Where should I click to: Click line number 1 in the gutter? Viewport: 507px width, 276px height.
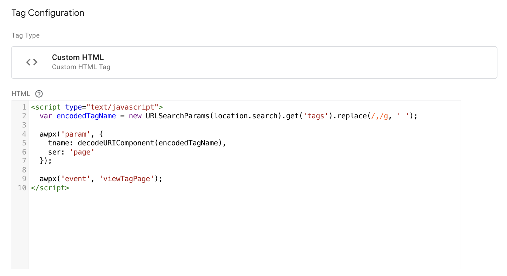(24, 107)
